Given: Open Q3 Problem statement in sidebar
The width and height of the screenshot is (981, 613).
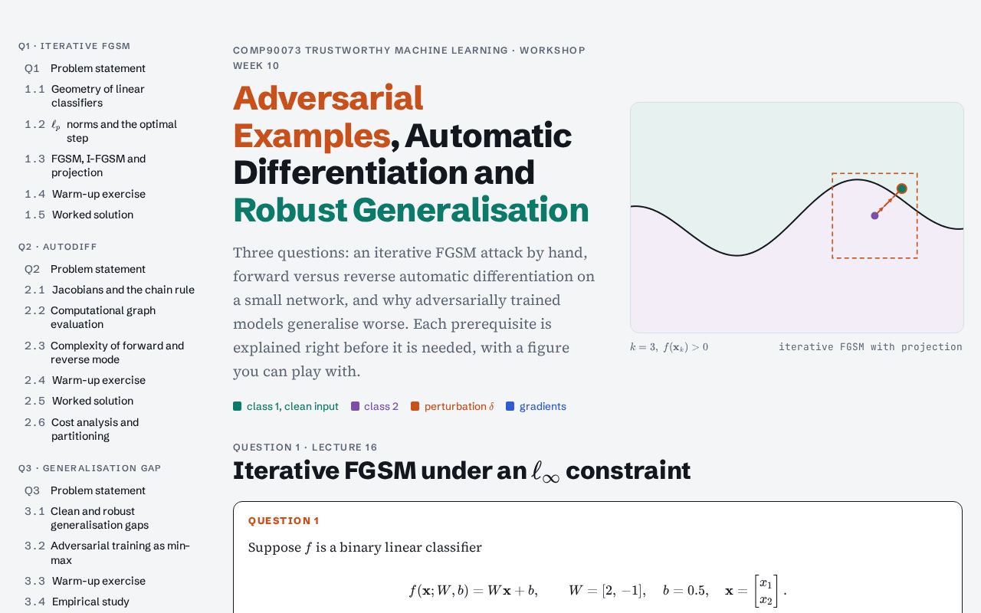Looking at the screenshot, I should coord(85,490).
